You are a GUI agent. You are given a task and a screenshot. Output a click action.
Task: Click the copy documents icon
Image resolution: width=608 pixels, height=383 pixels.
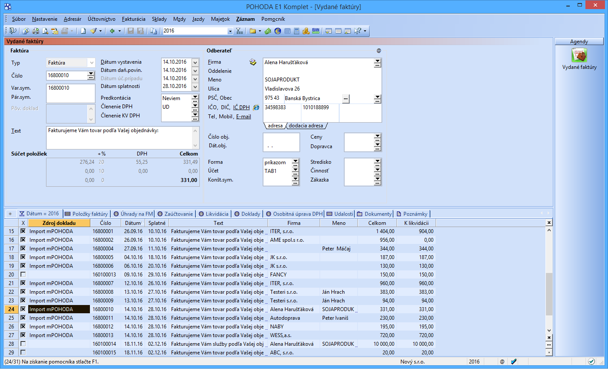pos(153,31)
